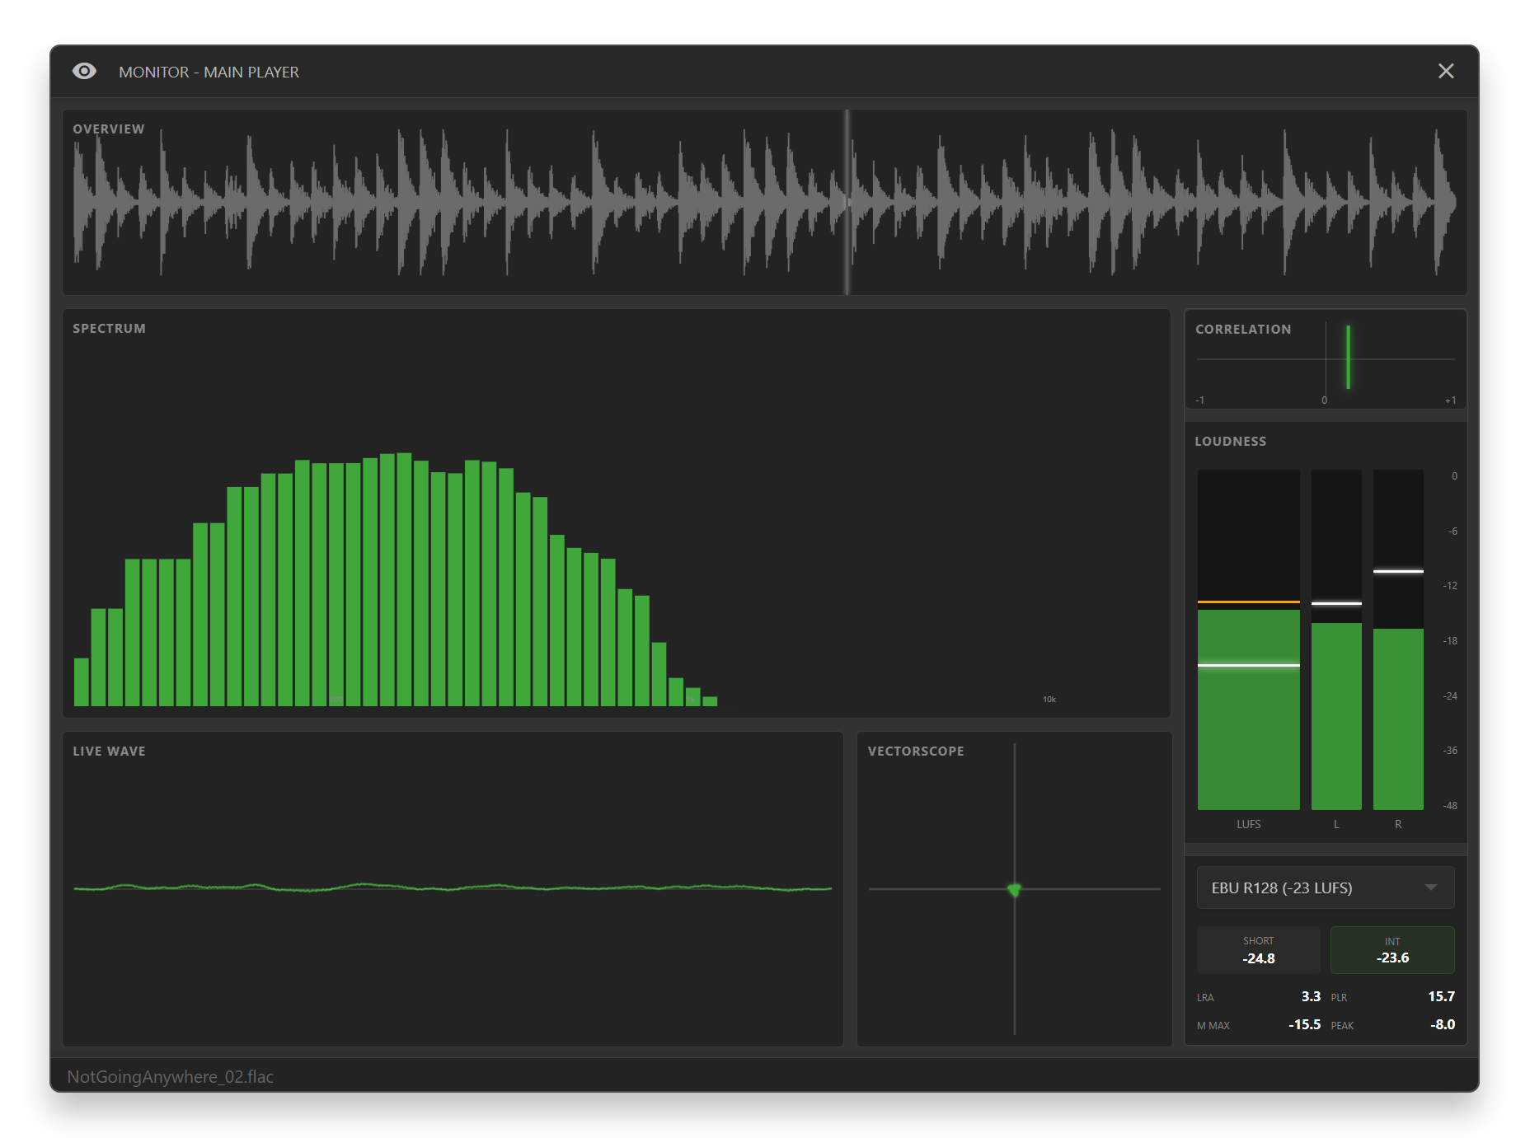Click the VECTORSCOPE panel label
This screenshot has width=1530, height=1138.
(x=916, y=752)
